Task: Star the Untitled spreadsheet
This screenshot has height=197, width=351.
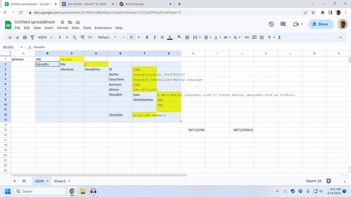Action: pyautogui.click(x=63, y=22)
